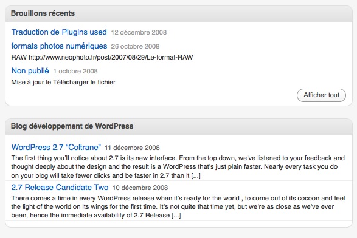Open the "Traduction de Plugins used" draft
Viewport: 357px width, 238px height.
pos(59,32)
